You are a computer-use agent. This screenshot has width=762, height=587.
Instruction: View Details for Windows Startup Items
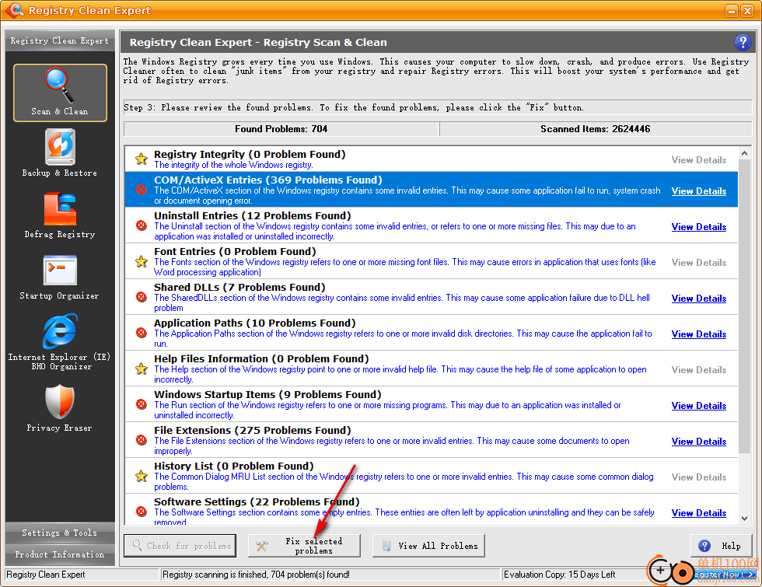(x=699, y=406)
